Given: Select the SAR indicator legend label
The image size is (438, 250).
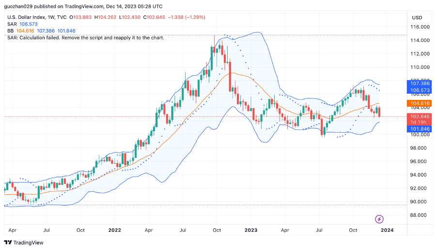Looking at the screenshot, I should 12,24.
